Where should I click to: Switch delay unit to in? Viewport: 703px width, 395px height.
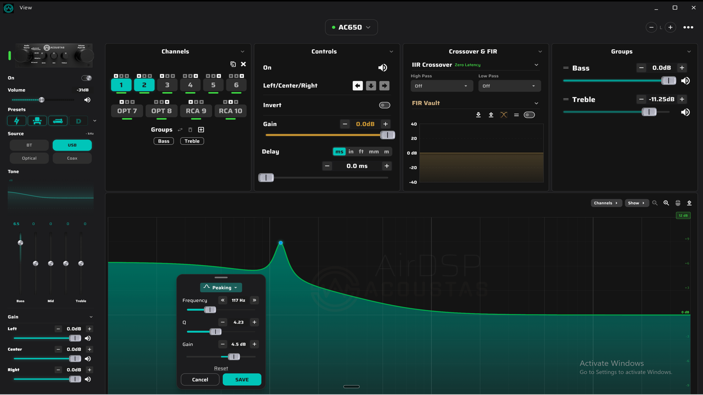pos(351,152)
